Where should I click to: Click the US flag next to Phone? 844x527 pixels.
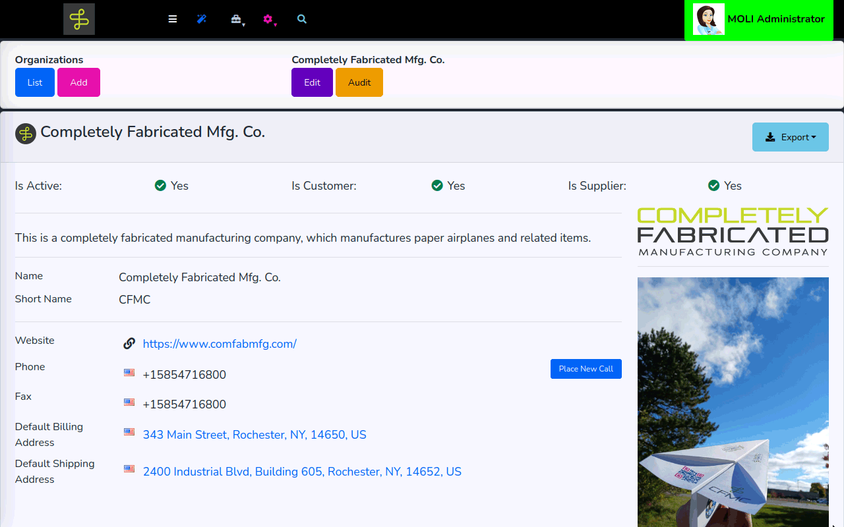(129, 373)
